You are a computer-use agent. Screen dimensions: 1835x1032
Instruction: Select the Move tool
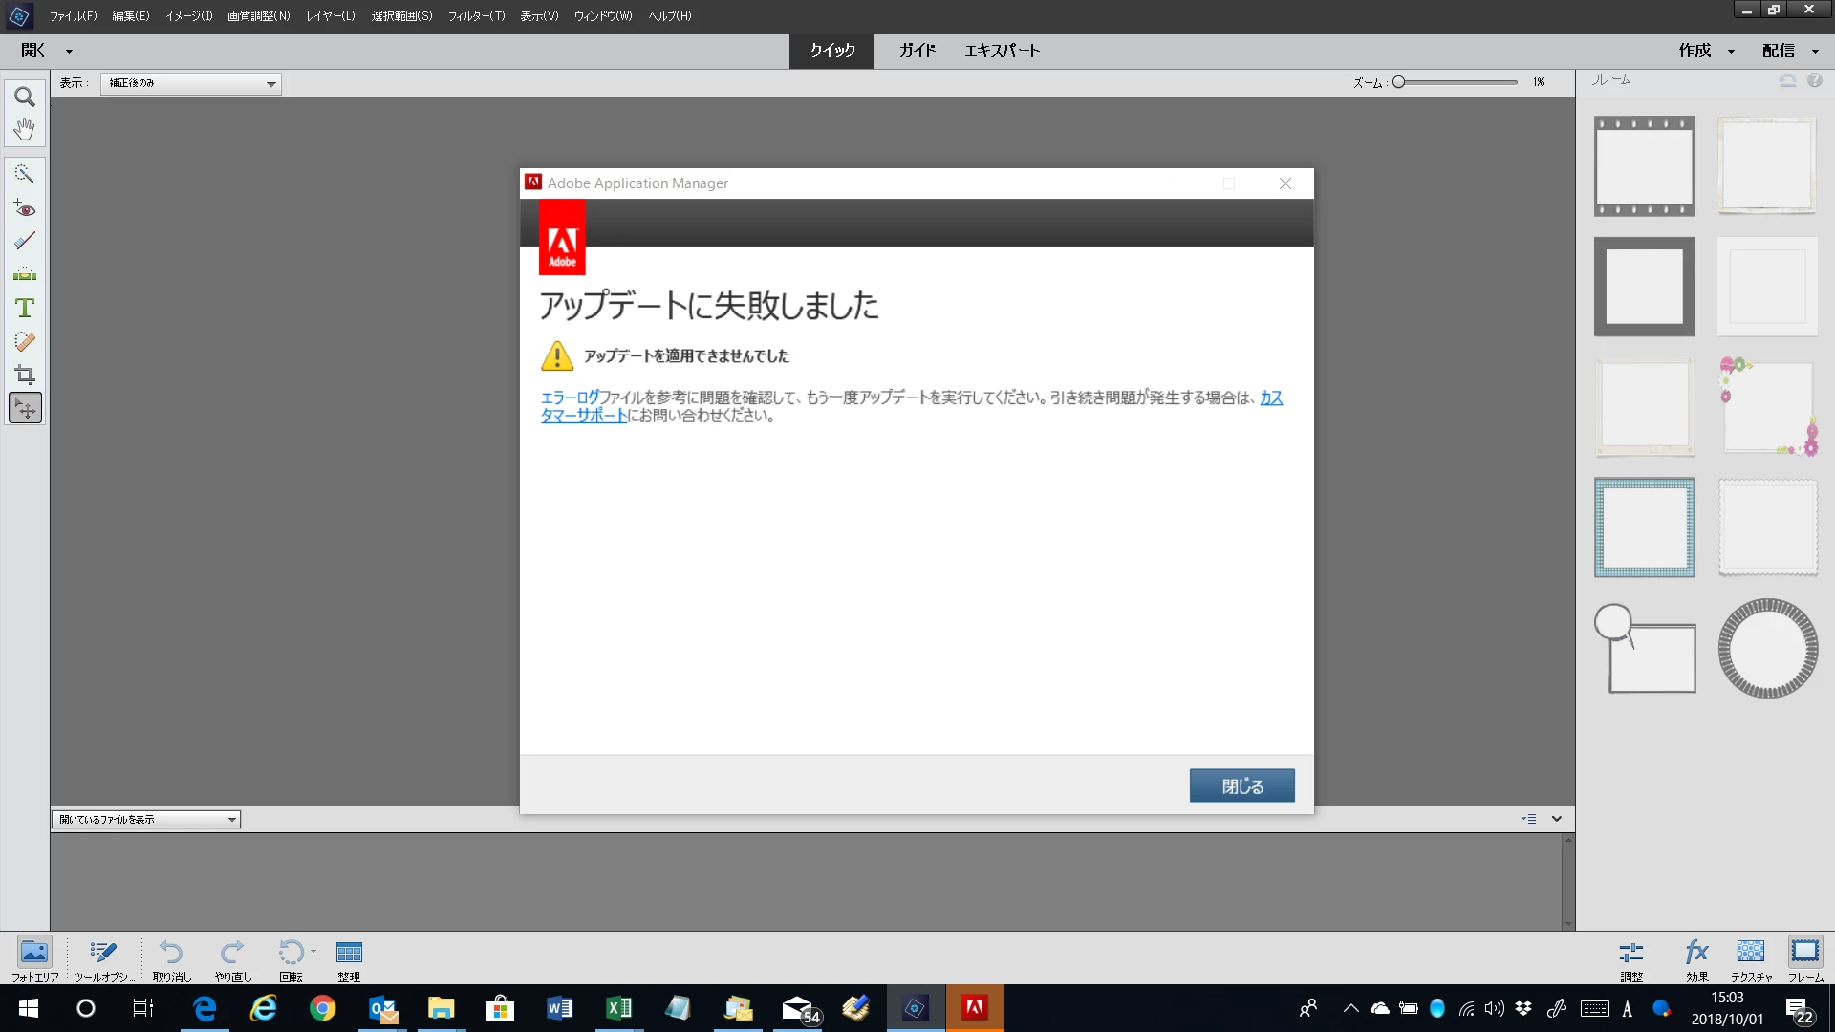pos(25,409)
